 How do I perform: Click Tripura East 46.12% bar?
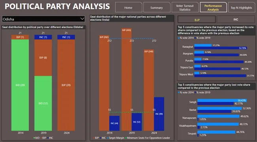point(217,69)
